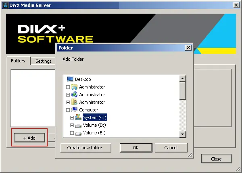Click Close button in DivX Media Server
The width and height of the screenshot is (242, 173).
coord(217,159)
